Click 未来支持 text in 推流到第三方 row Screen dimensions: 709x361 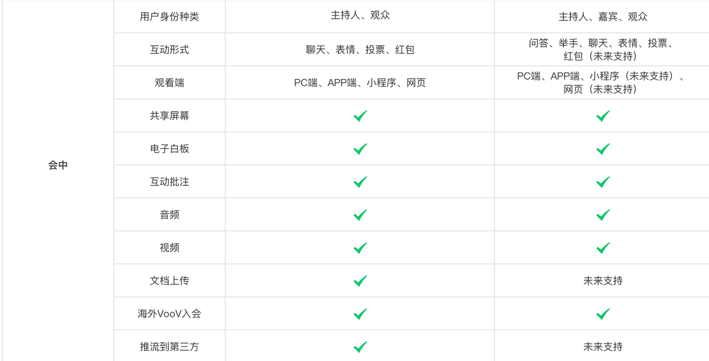(x=603, y=347)
